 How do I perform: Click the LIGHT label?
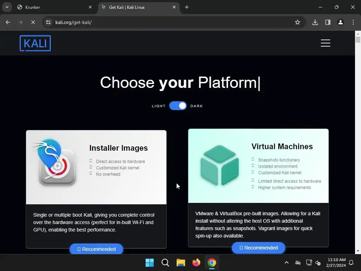(159, 106)
